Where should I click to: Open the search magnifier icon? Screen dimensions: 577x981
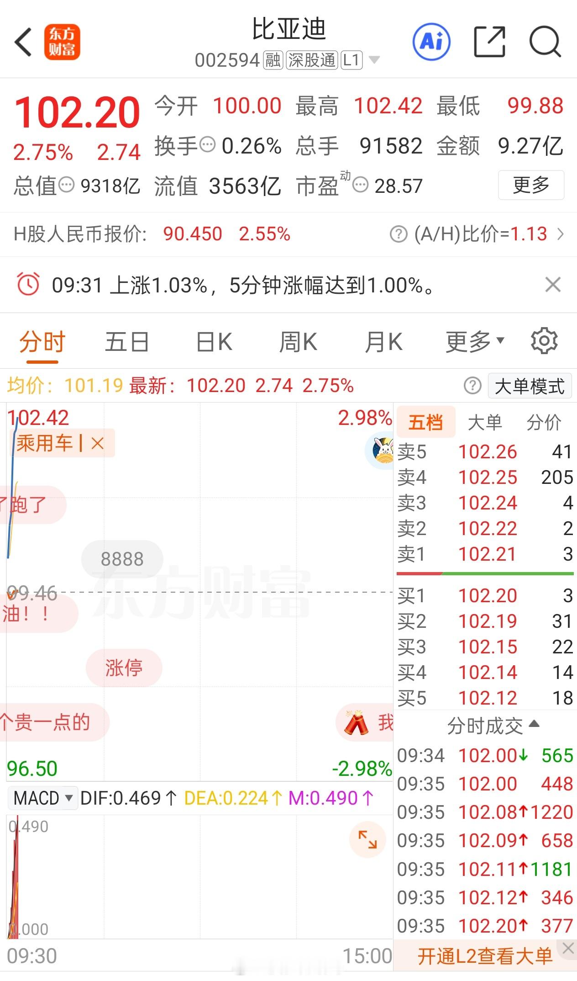pyautogui.click(x=545, y=42)
